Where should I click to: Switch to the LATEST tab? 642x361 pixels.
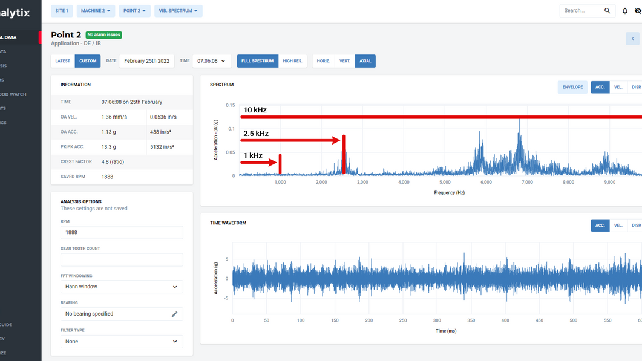[x=62, y=60]
